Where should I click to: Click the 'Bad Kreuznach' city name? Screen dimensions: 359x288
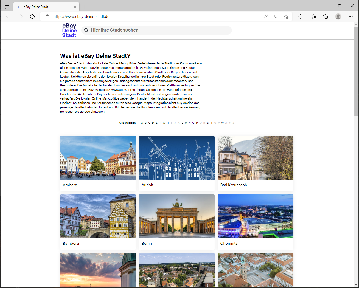coord(234,185)
